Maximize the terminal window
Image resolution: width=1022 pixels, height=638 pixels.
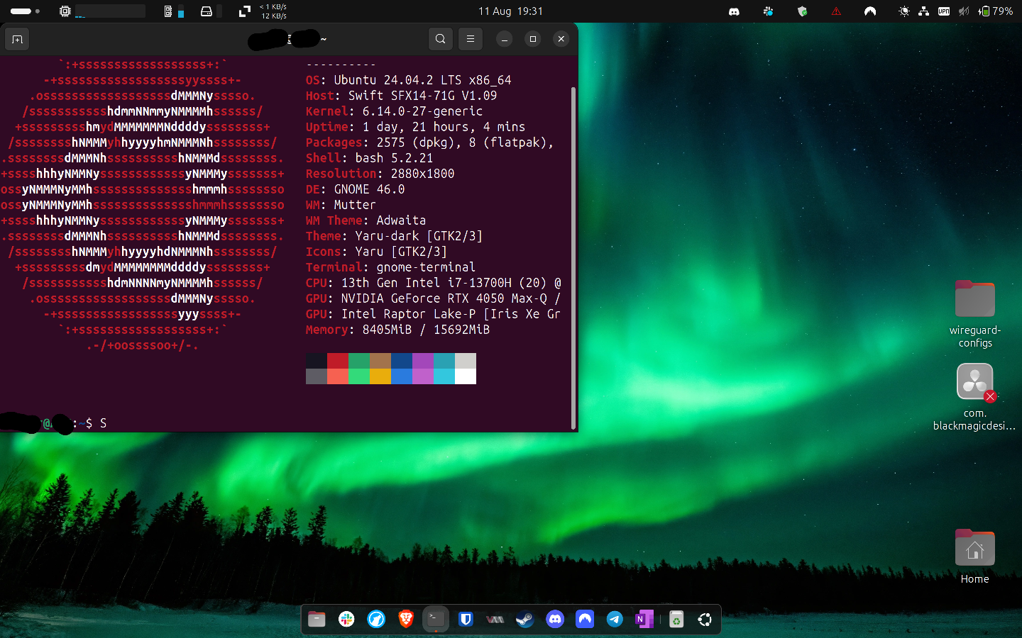click(x=533, y=39)
